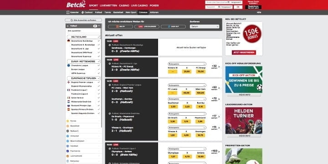Select the Cash Out filter pill button
The width and height of the screenshot is (328, 164).
click(x=173, y=26)
